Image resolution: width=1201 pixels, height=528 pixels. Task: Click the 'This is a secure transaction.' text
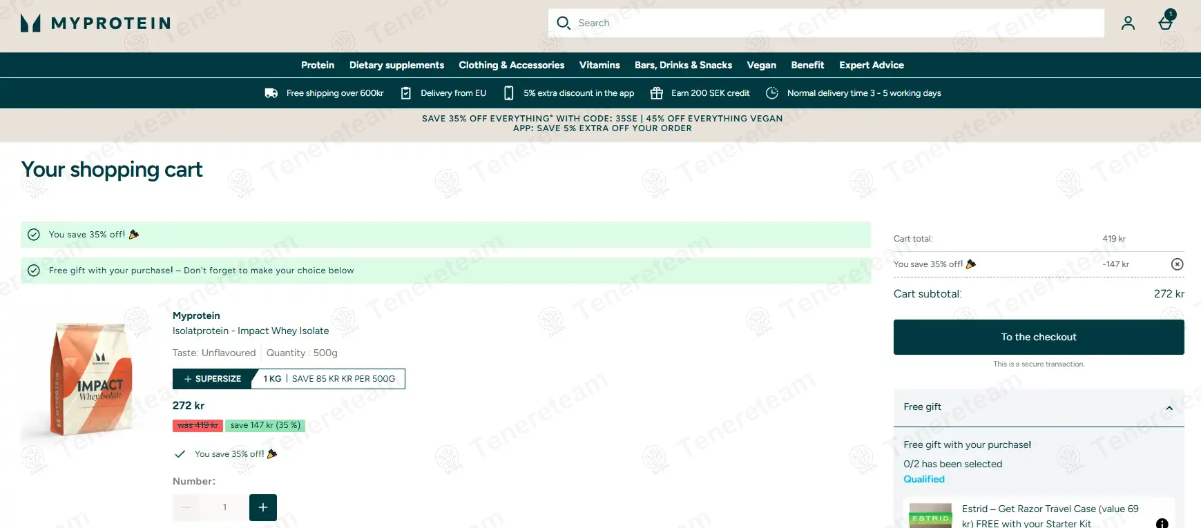[1039, 364]
